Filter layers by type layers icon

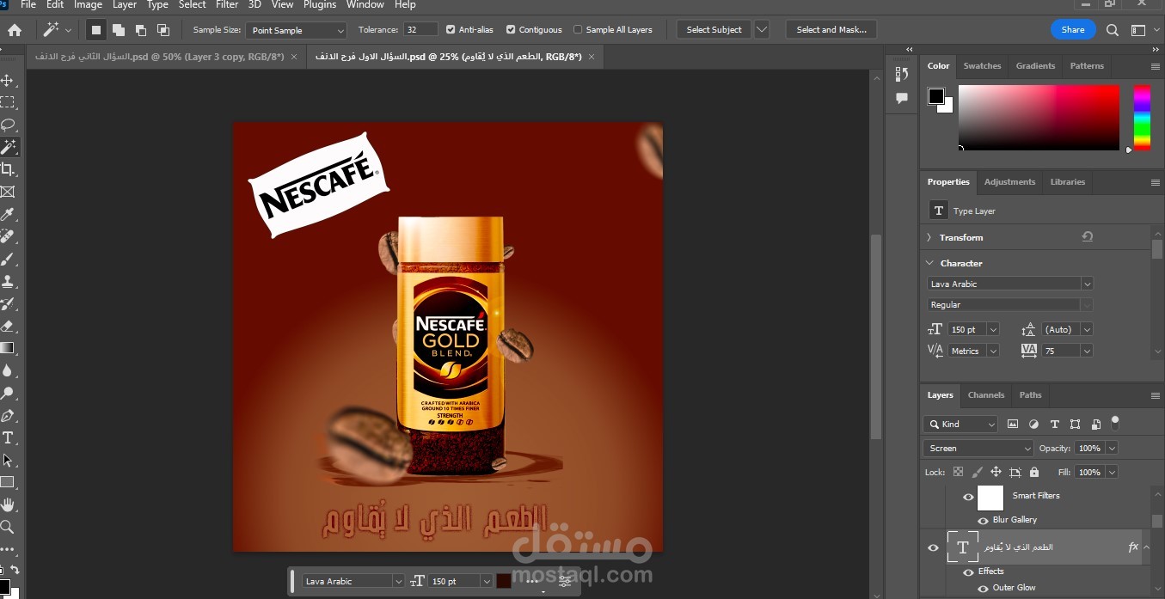[x=1055, y=424]
